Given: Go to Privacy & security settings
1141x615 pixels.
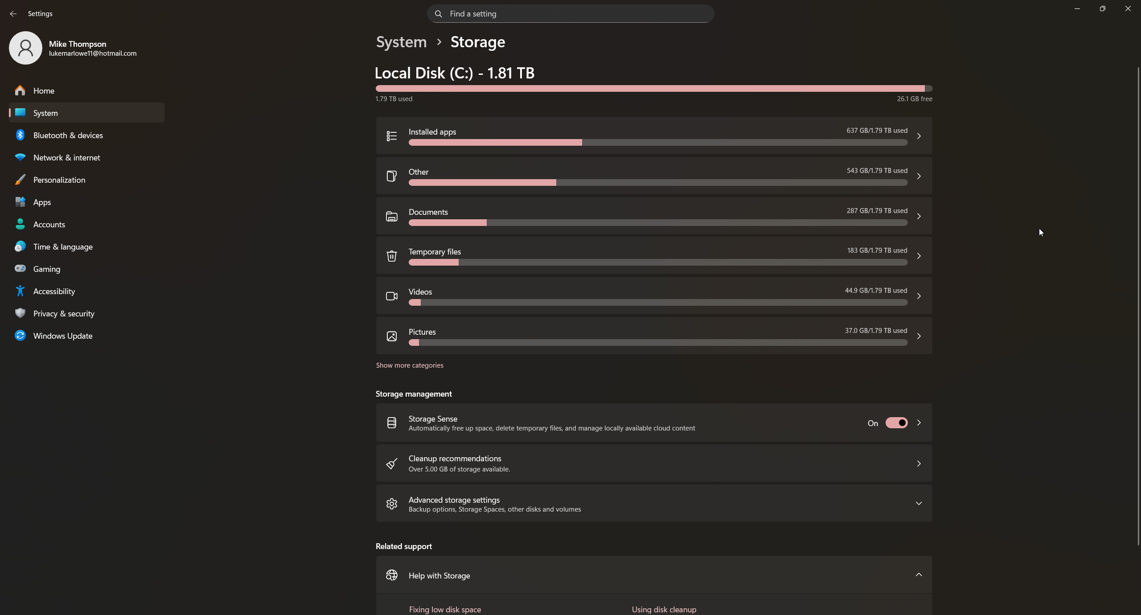Looking at the screenshot, I should pyautogui.click(x=63, y=313).
